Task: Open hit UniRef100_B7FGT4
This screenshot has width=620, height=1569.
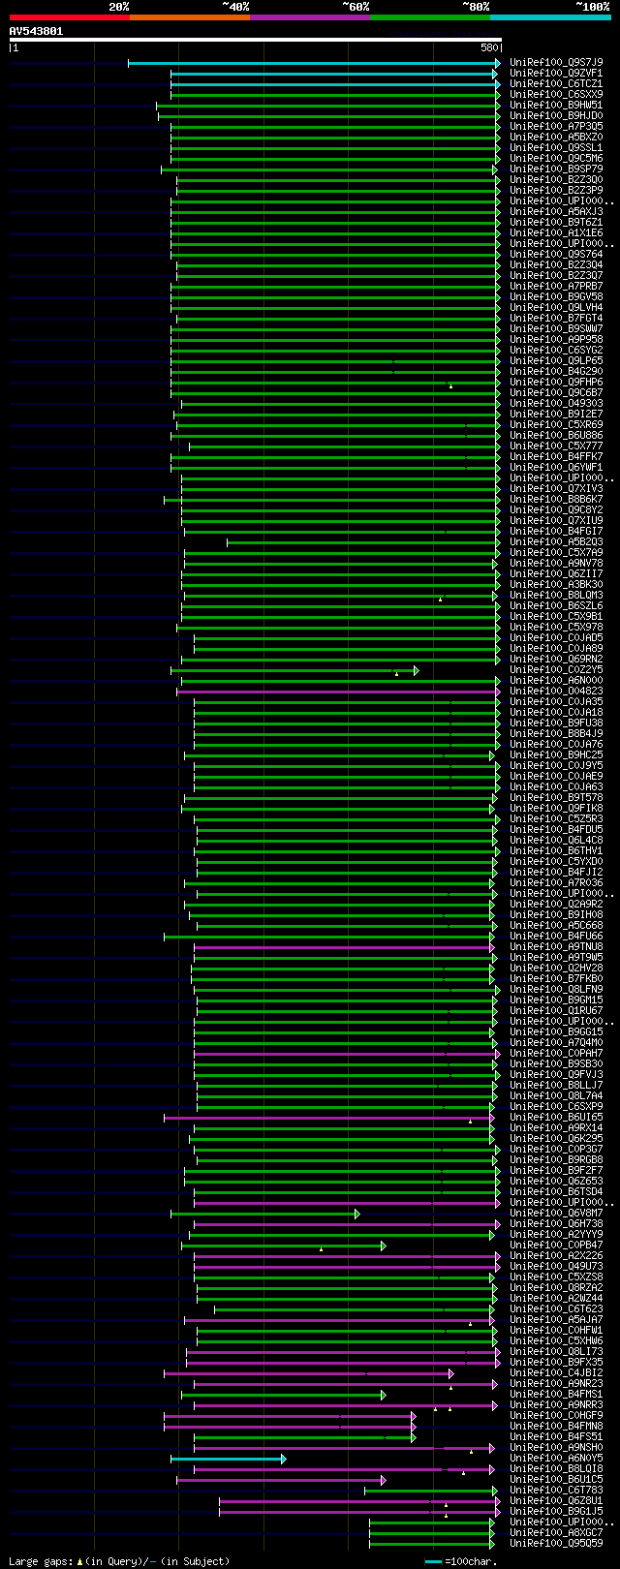Action: click(556, 318)
